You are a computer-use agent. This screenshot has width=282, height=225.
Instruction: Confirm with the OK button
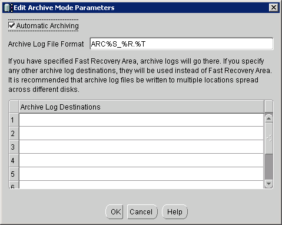[115, 211]
